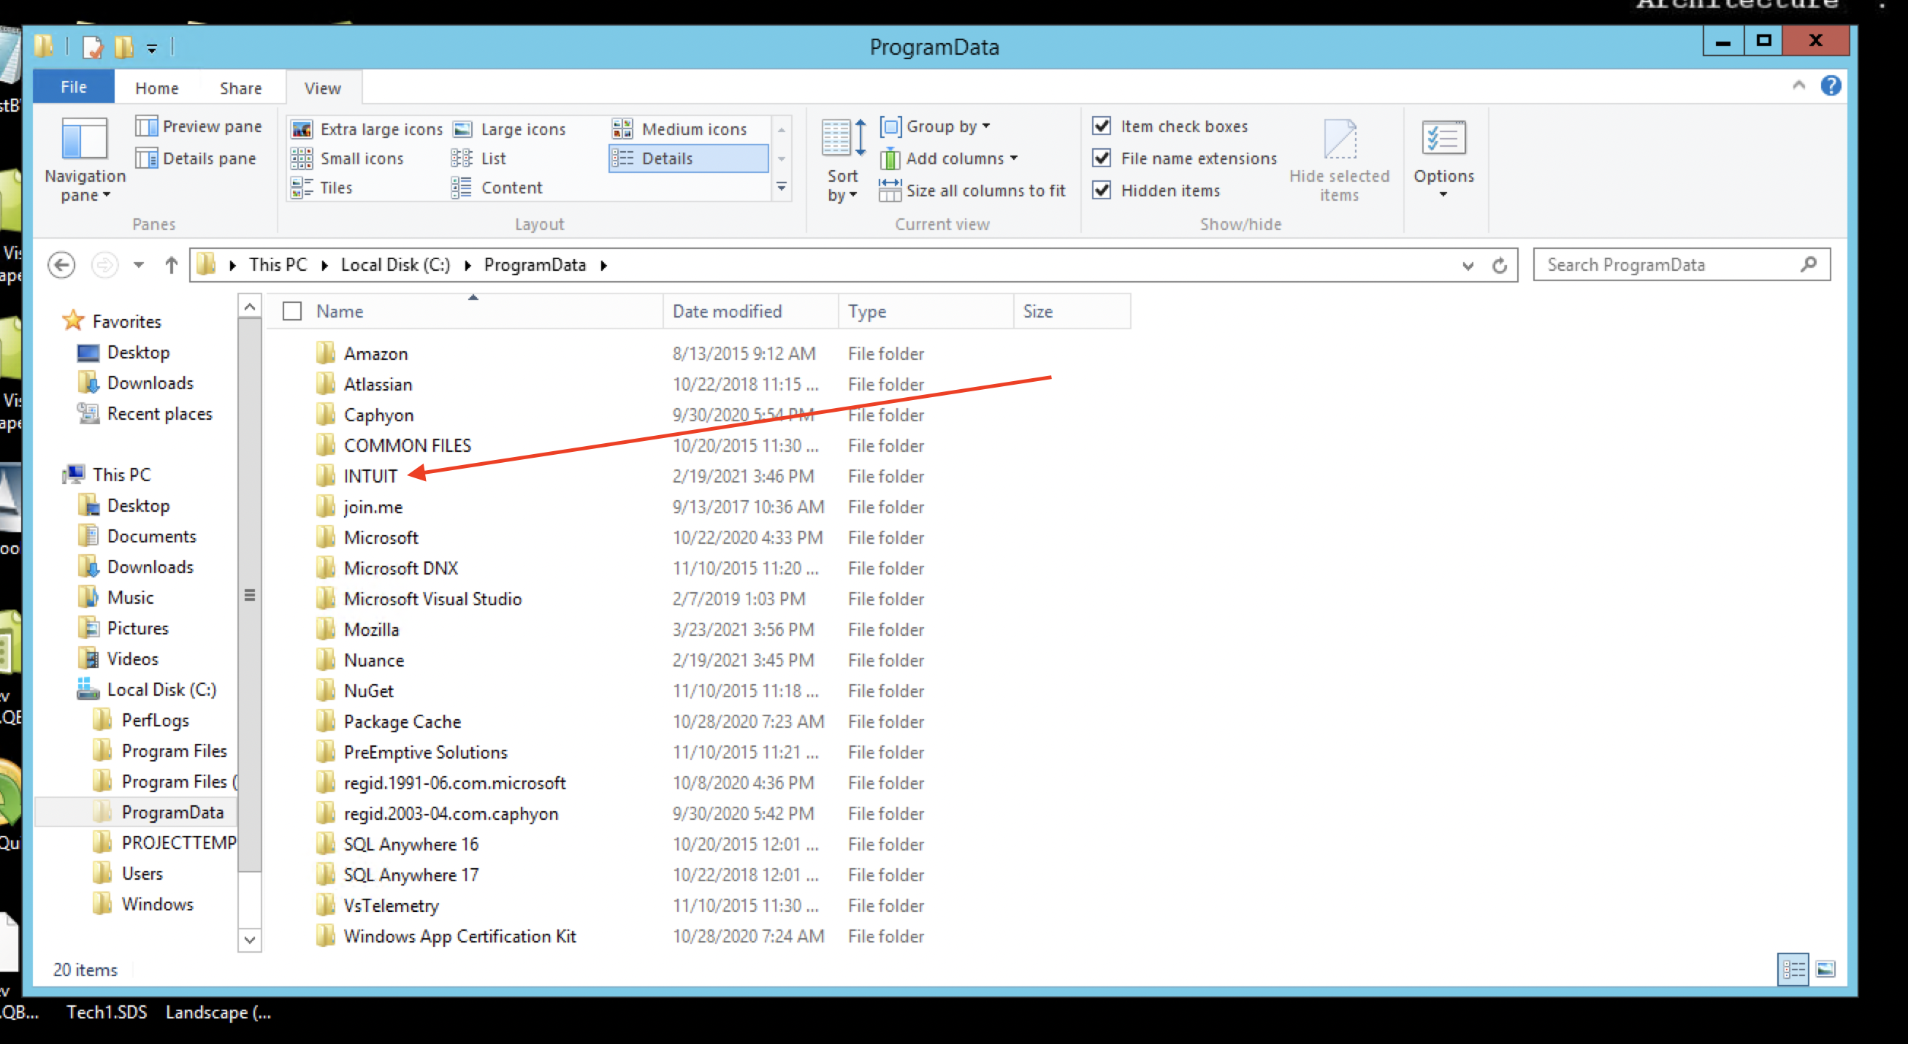Switch to details view button in status bar

point(1793,970)
